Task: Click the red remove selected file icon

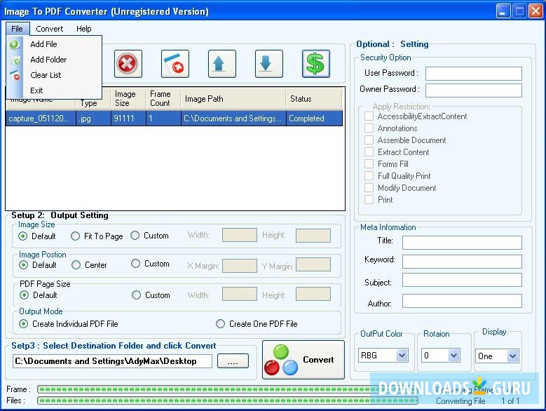Action: tap(128, 64)
